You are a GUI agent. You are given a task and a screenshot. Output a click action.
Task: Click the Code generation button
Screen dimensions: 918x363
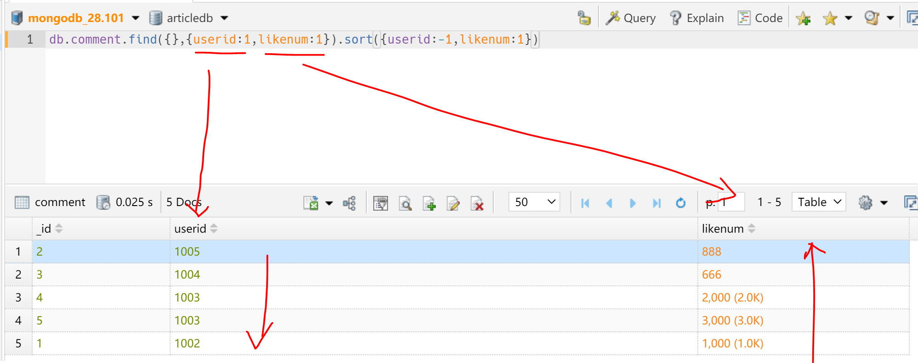[760, 18]
